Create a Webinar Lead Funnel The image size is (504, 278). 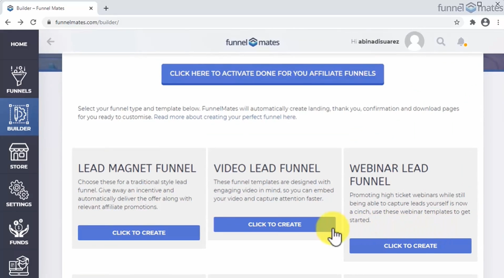[x=410, y=246]
